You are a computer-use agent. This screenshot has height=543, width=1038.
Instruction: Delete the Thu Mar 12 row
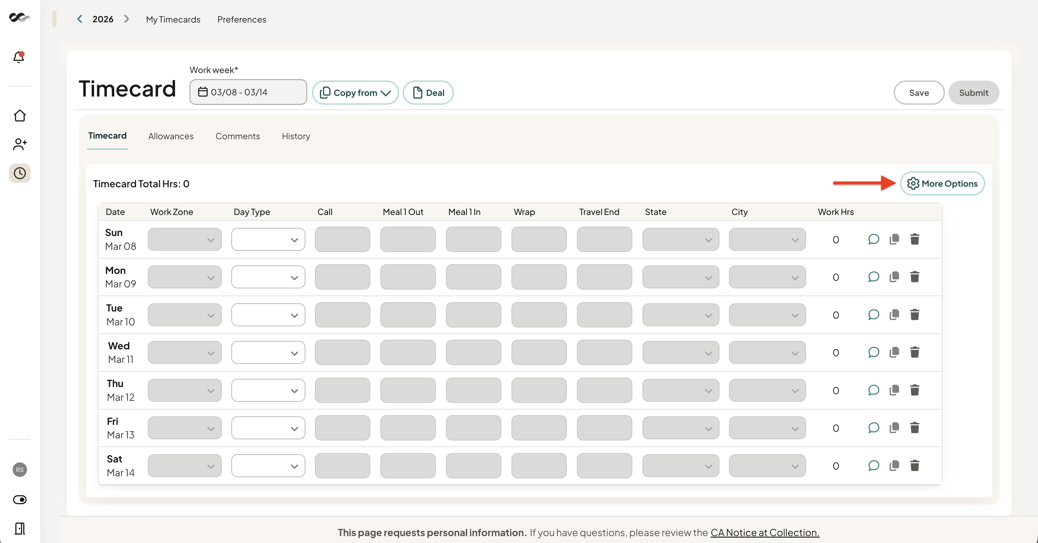[915, 390]
